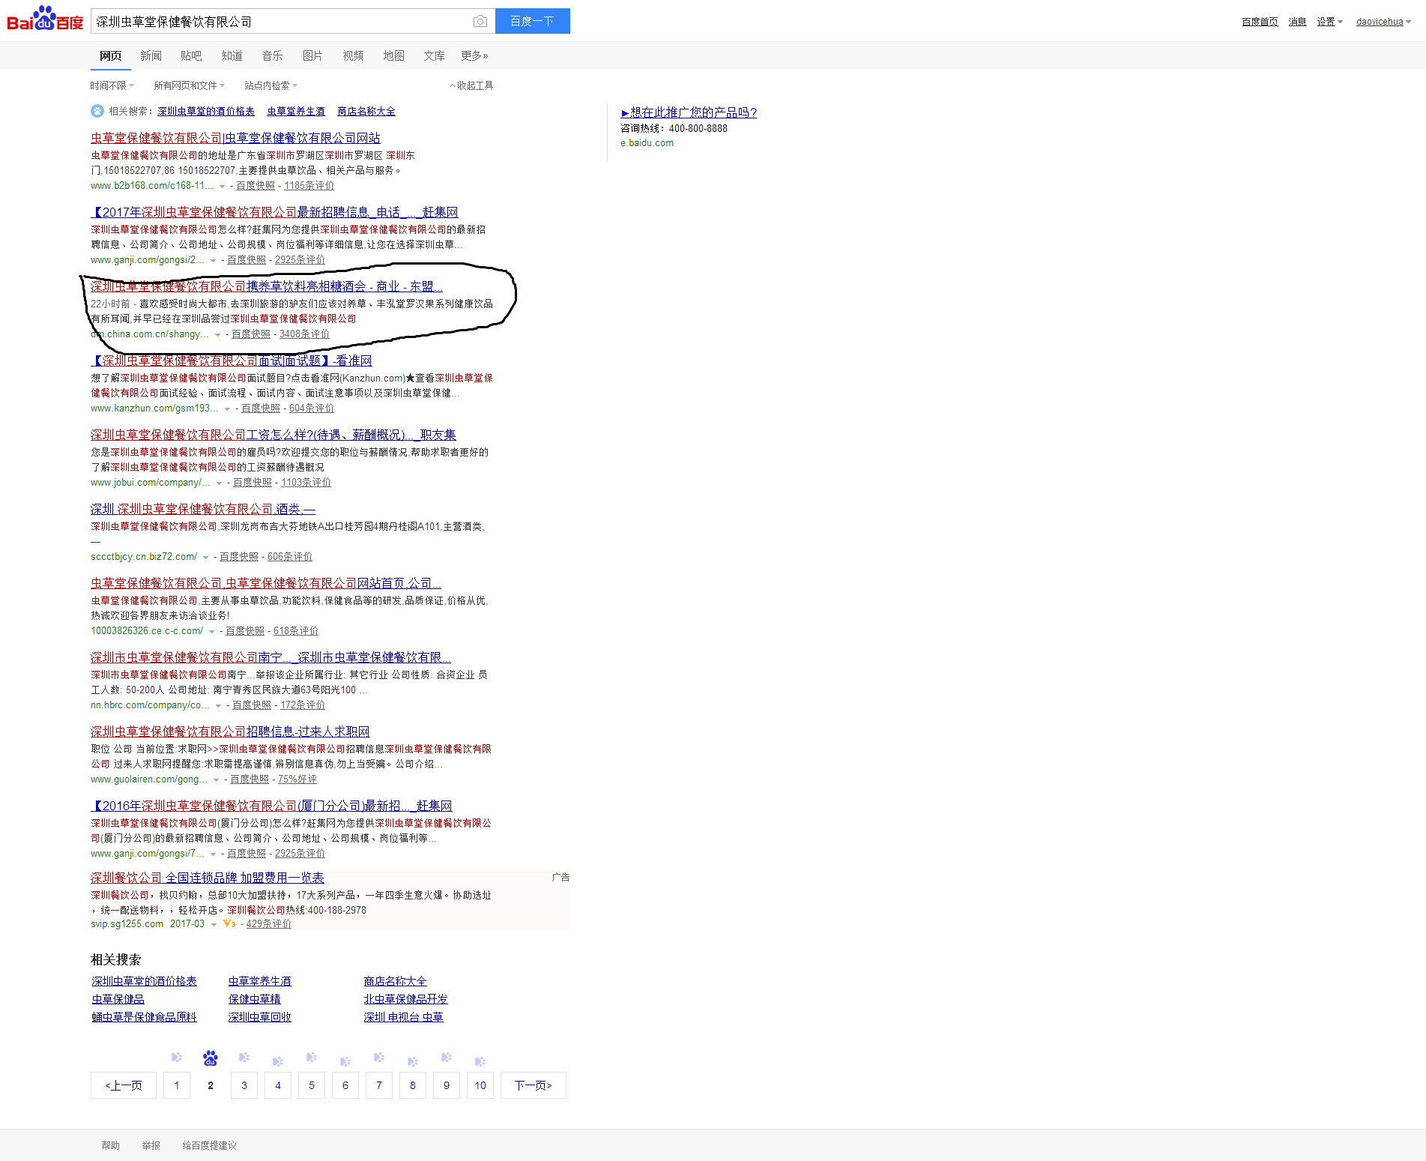Open bottom related search 虫草保健品
This screenshot has height=1161, width=1426.
(118, 999)
